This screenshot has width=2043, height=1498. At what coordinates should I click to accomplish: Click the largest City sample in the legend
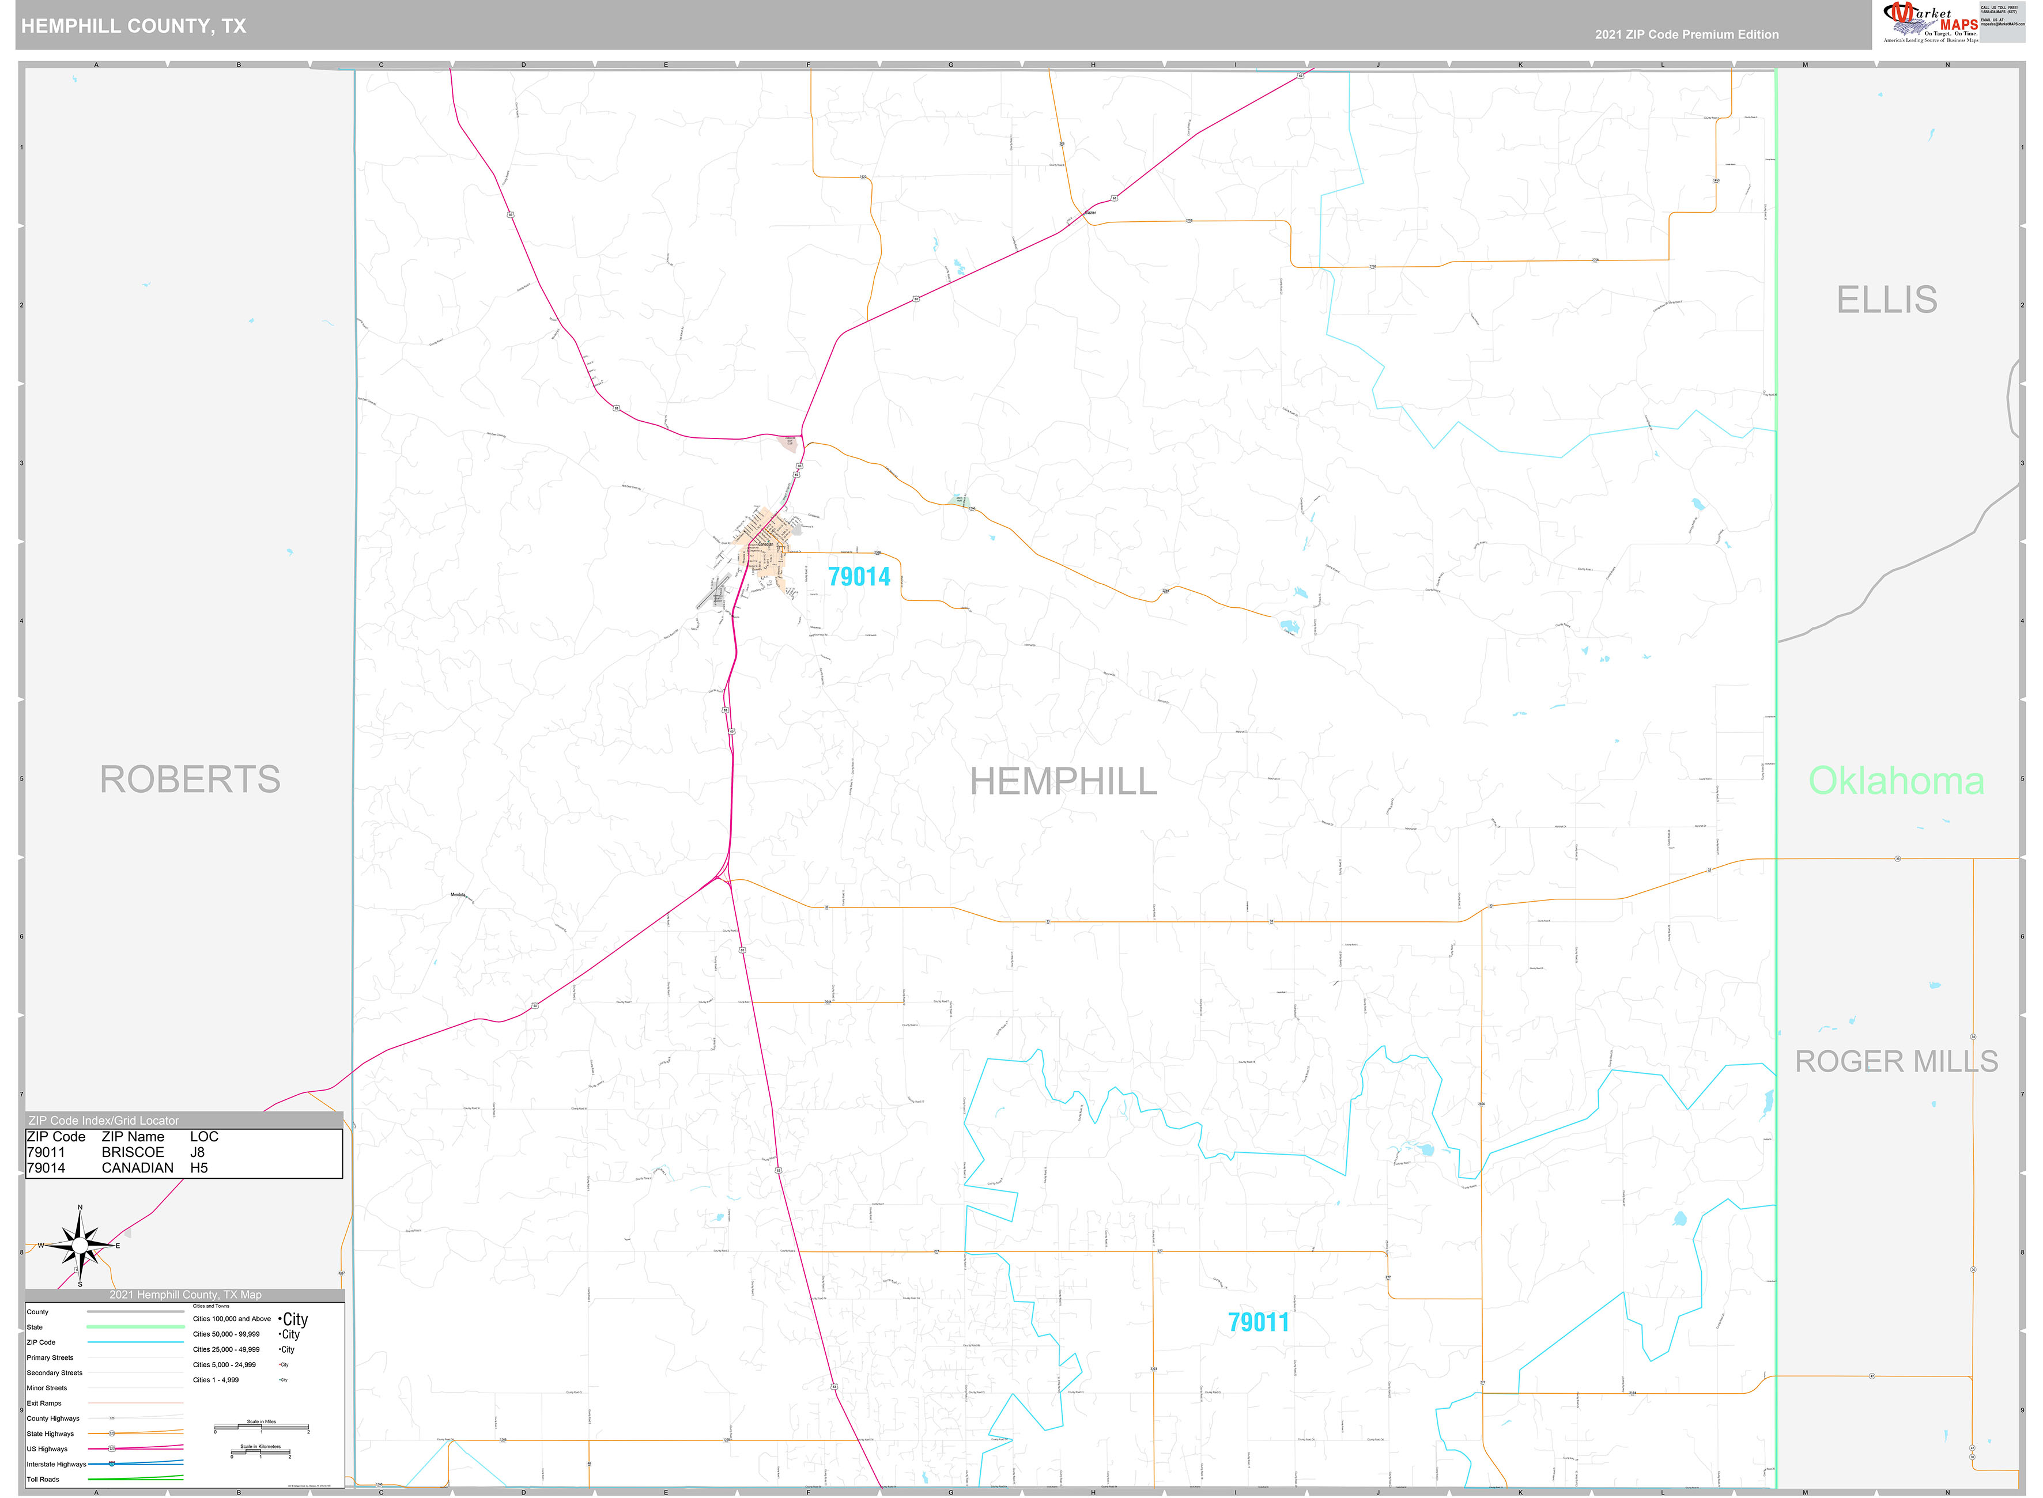click(294, 1319)
